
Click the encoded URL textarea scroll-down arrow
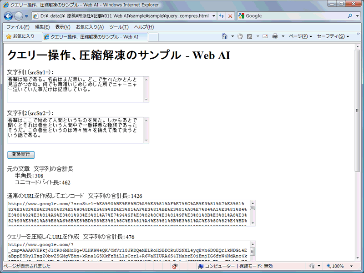coord(253,223)
